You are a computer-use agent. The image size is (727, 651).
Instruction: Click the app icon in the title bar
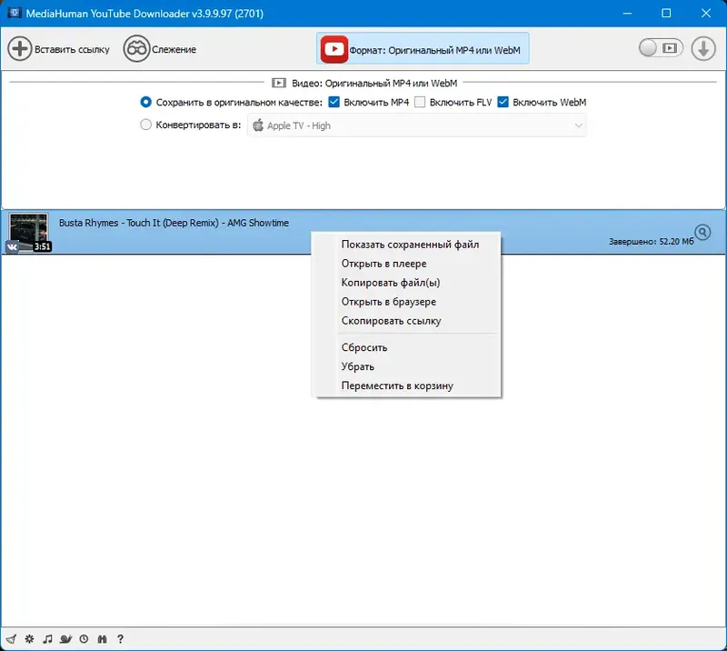tap(14, 13)
